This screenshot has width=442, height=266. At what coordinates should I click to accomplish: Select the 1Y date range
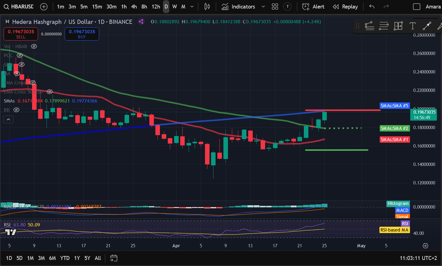click(x=77, y=258)
